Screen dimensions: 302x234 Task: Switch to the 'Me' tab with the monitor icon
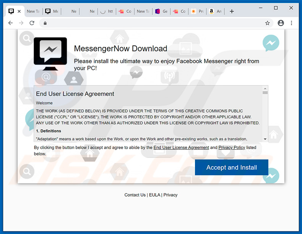click(52, 11)
